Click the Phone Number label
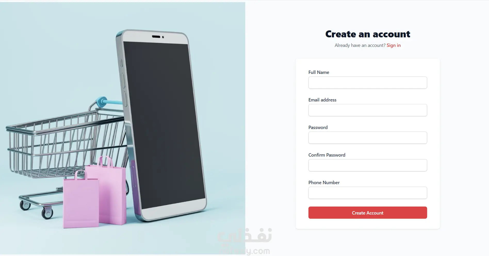The width and height of the screenshot is (489, 256). (324, 183)
